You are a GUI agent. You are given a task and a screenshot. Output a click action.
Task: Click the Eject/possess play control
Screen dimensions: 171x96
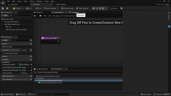(103, 8)
